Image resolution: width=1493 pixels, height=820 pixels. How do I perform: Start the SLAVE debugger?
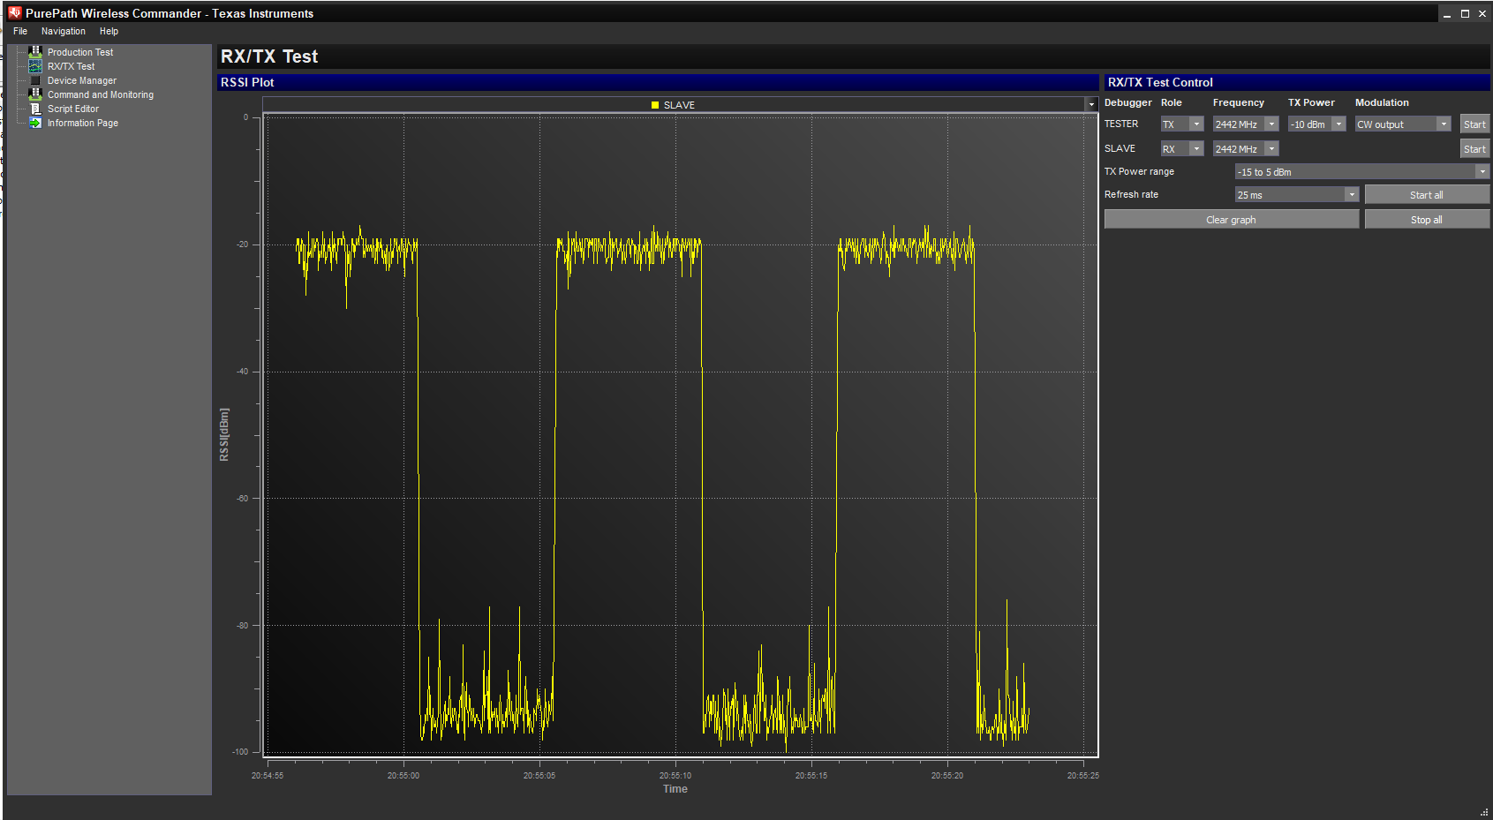(x=1474, y=149)
